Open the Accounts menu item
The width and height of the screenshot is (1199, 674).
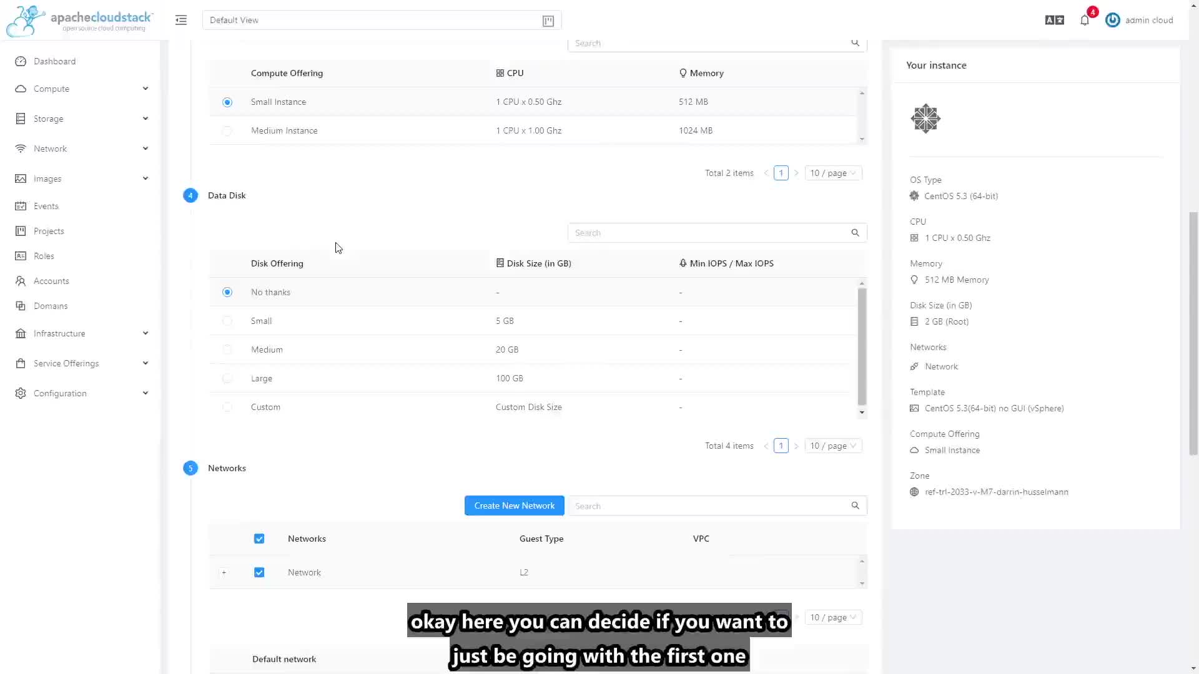click(80, 281)
